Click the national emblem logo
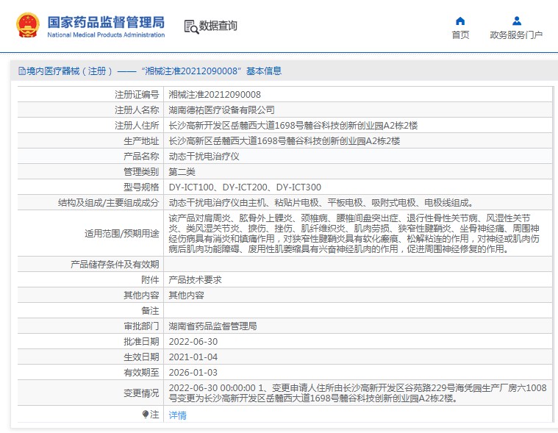Image resolution: width=558 pixels, height=433 pixels. coord(28,25)
